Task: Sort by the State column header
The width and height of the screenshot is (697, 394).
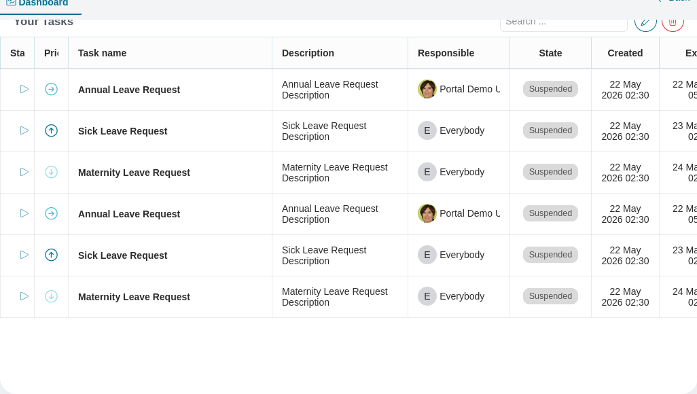Action: coord(550,53)
